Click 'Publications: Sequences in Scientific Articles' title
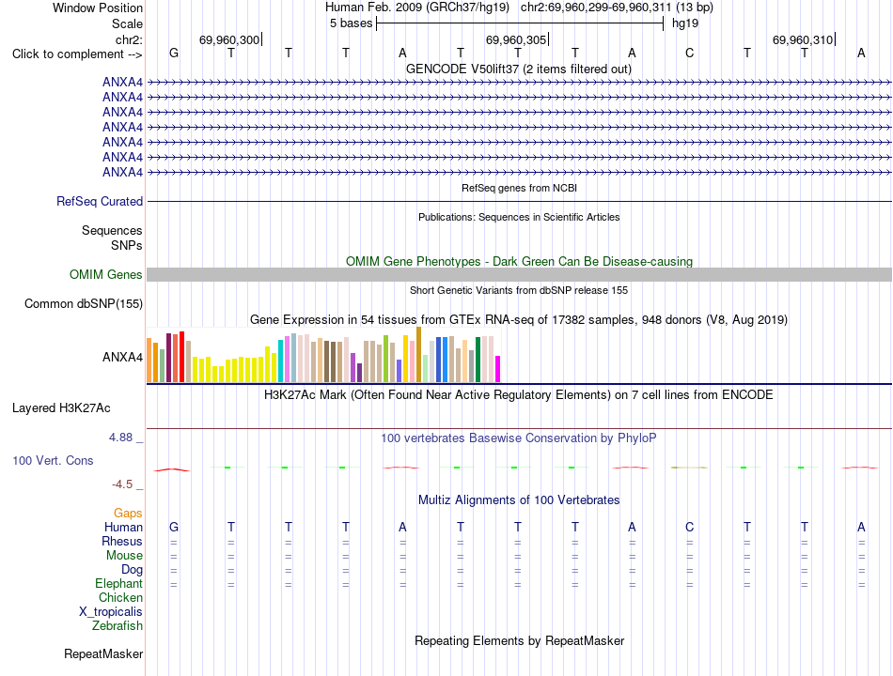 [519, 217]
